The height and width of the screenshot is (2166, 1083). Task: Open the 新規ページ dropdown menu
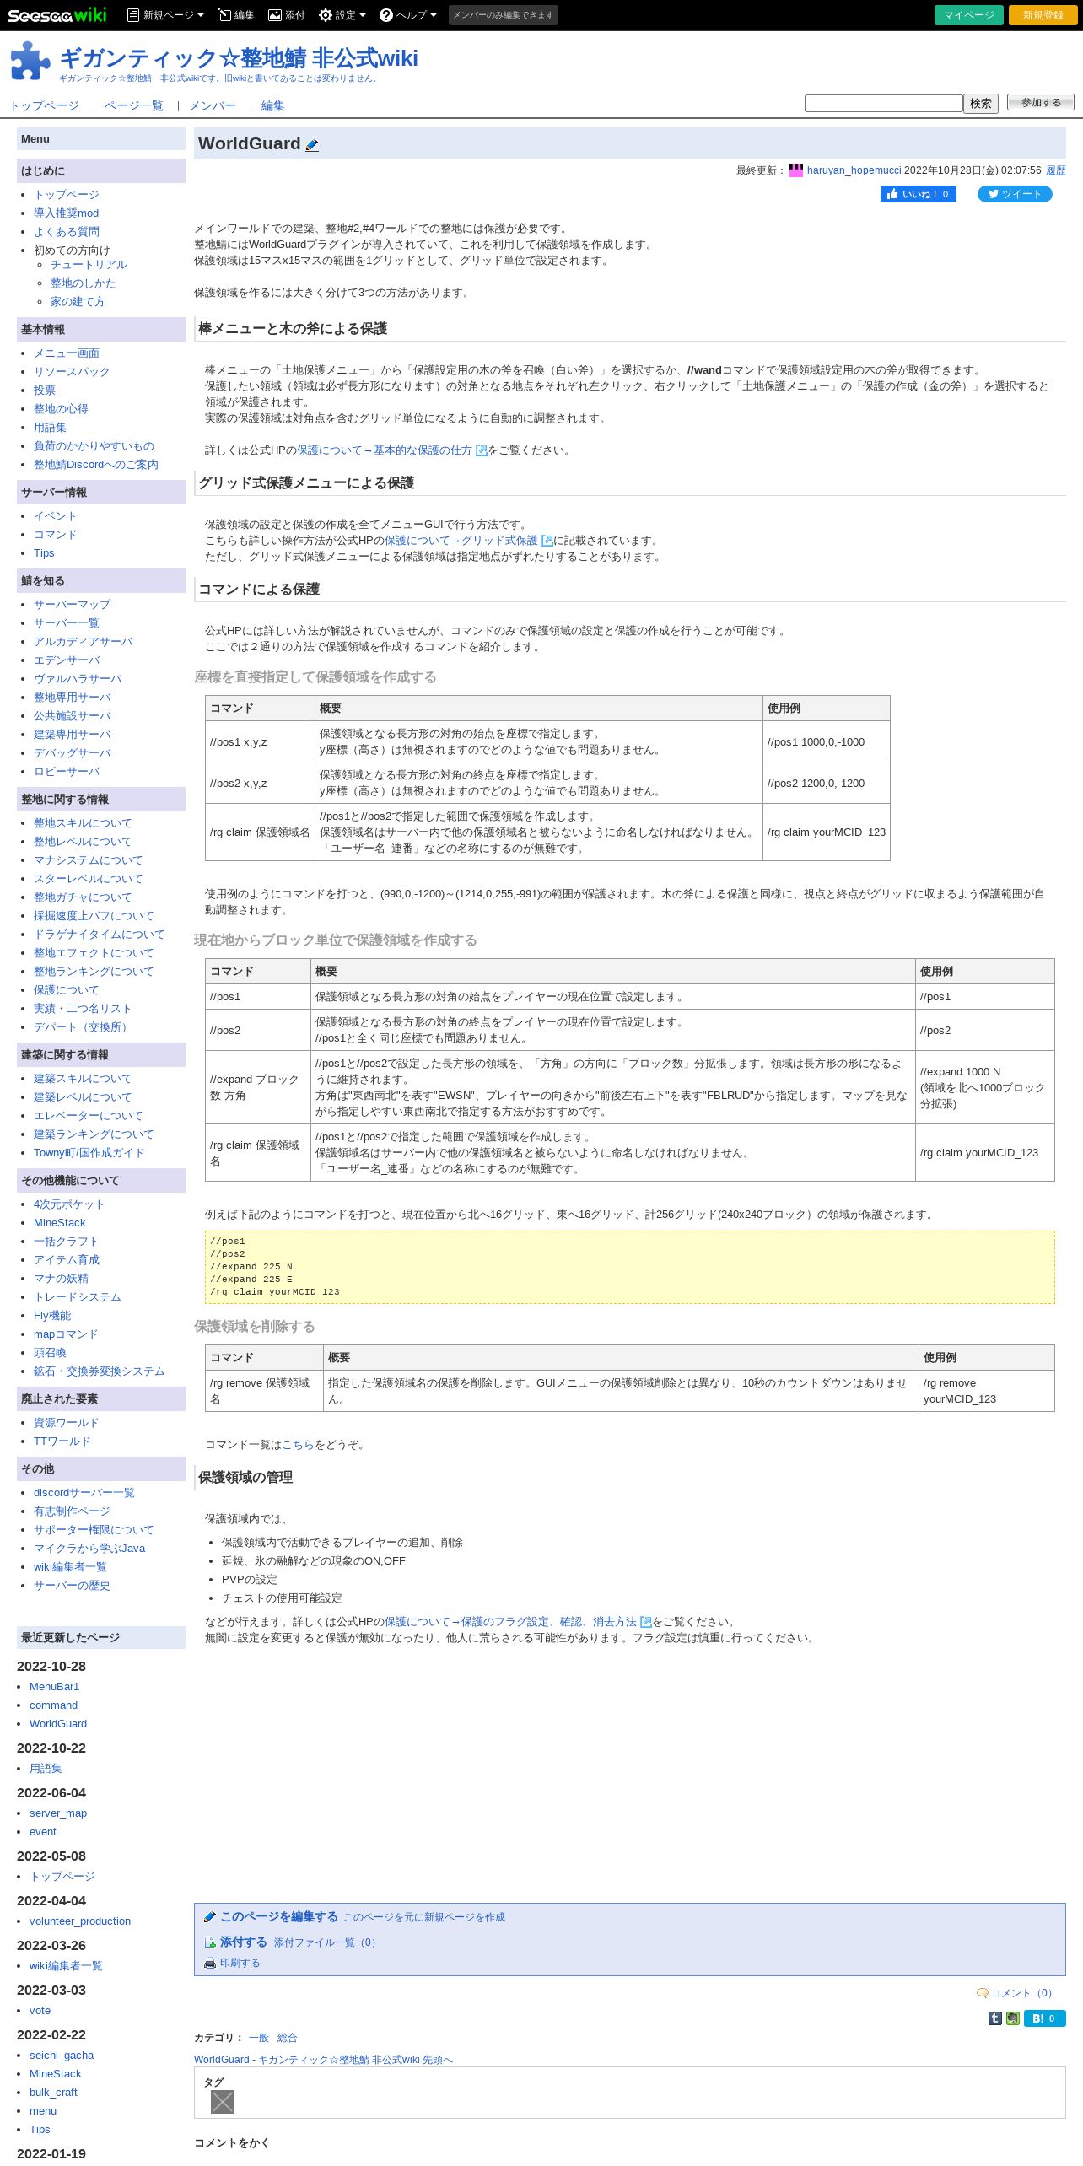point(165,15)
